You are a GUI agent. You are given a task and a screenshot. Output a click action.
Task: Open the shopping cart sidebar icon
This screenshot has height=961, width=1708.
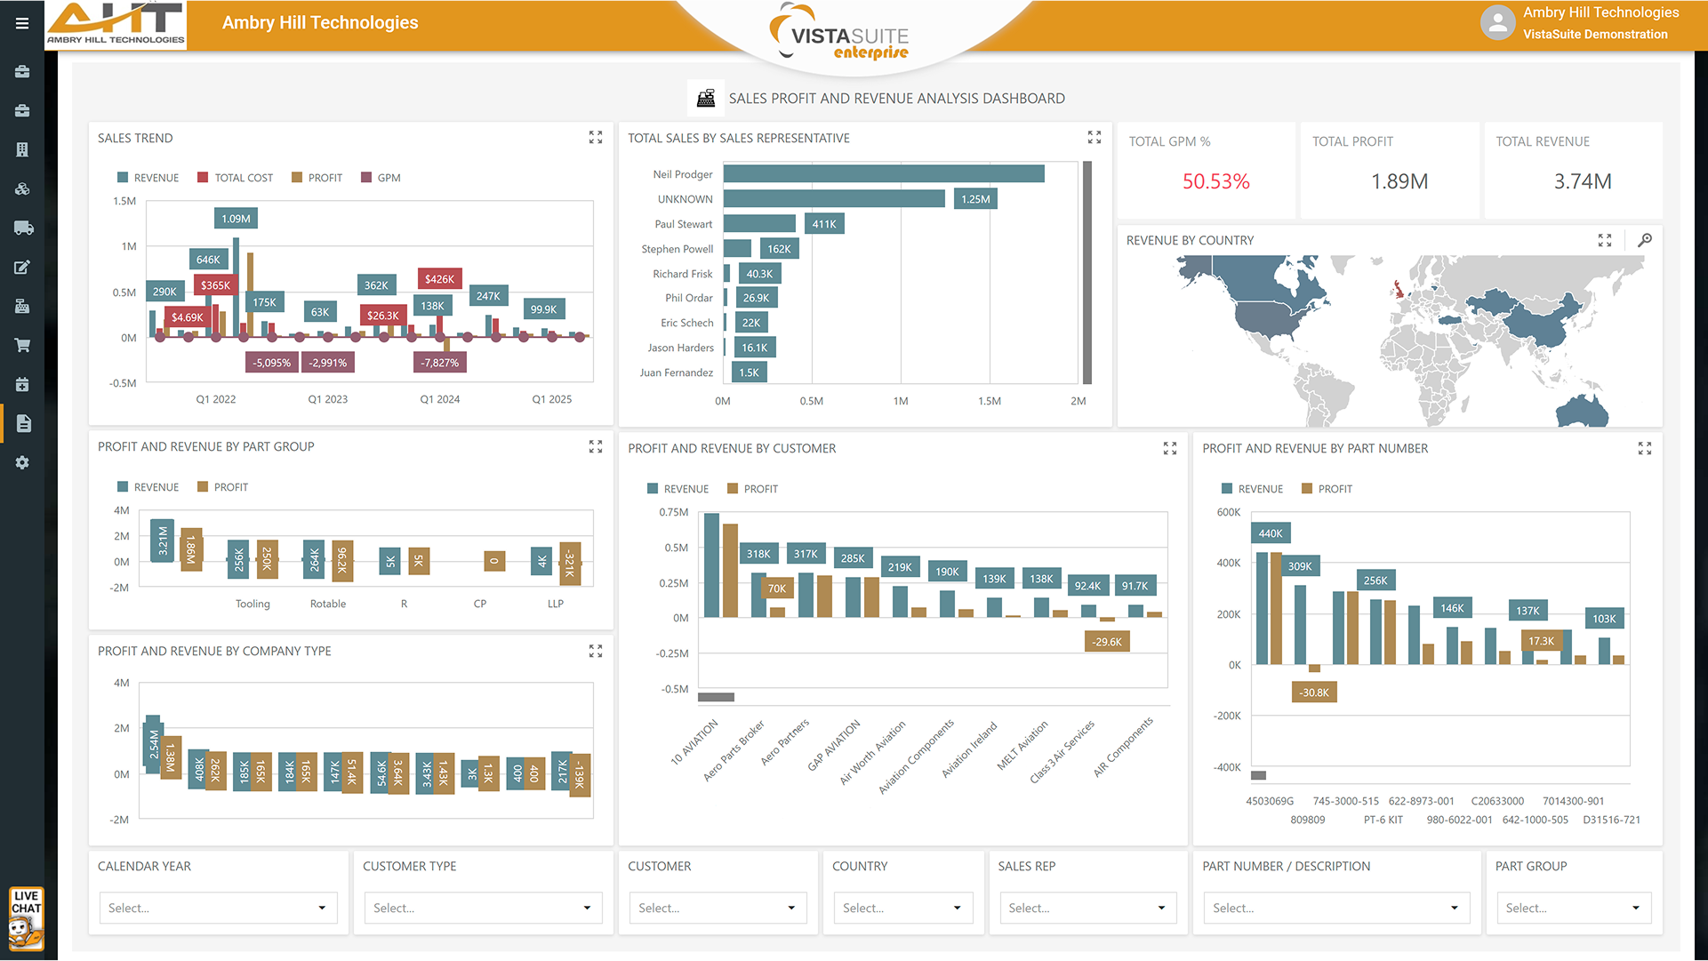click(22, 345)
